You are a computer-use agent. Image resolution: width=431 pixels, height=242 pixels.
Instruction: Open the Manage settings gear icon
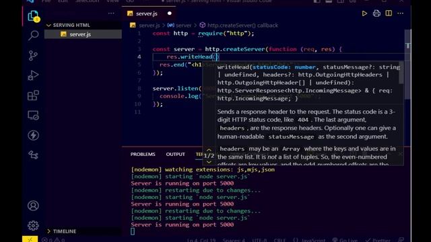coord(33,226)
